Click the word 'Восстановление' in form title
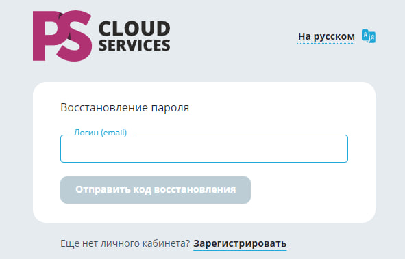This screenshot has width=405, height=259. pyautogui.click(x=104, y=107)
